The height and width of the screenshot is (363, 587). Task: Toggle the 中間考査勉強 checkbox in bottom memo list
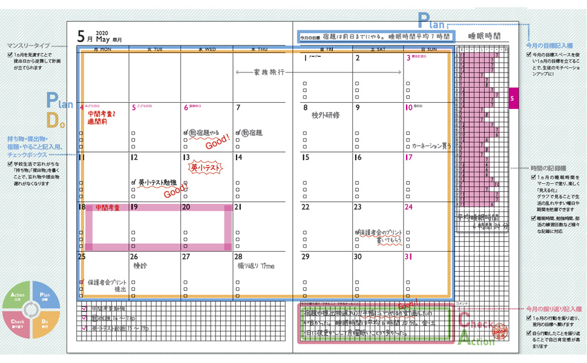click(84, 309)
